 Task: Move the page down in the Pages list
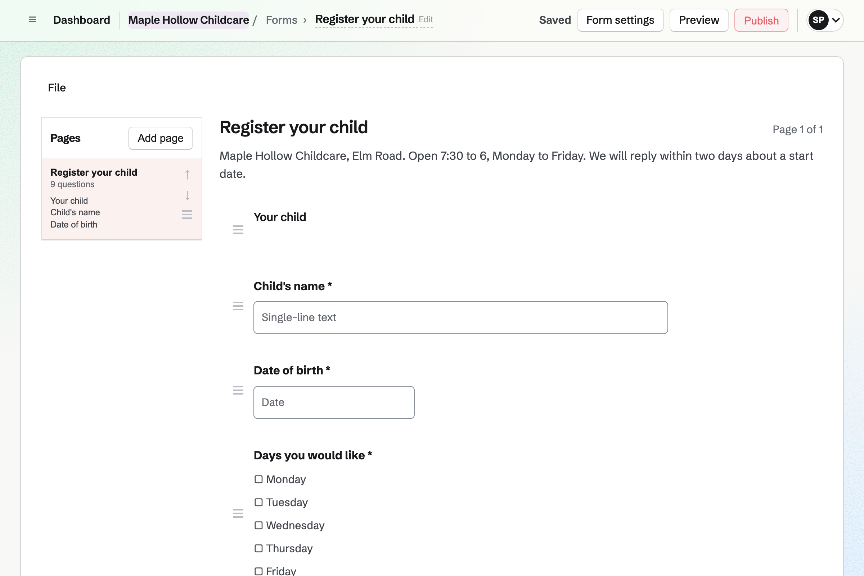tap(187, 195)
